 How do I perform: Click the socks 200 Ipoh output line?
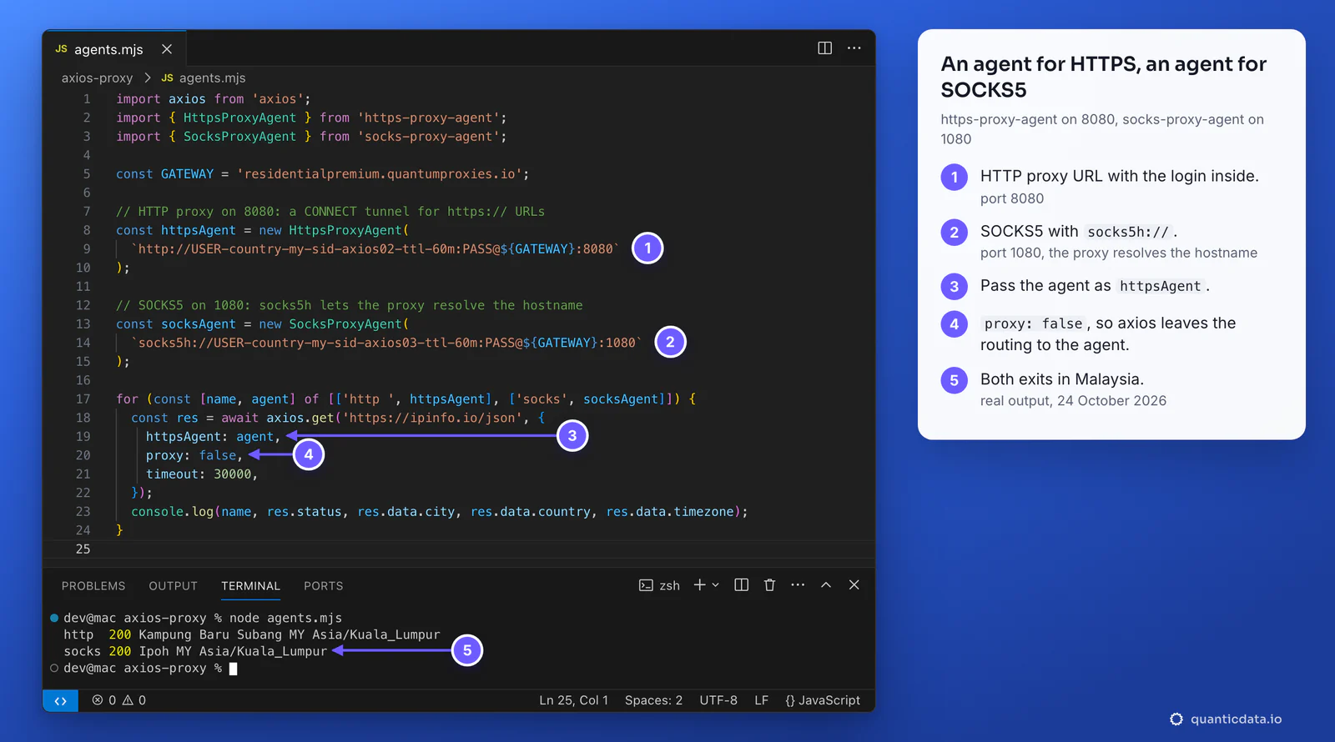click(x=195, y=651)
